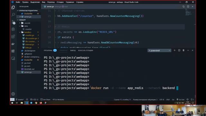Open go.mod file
206x116 pixels.
[x=27, y=63]
